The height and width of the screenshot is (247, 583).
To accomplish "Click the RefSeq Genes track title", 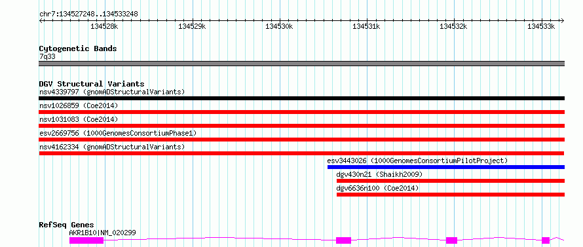I will (67, 225).
